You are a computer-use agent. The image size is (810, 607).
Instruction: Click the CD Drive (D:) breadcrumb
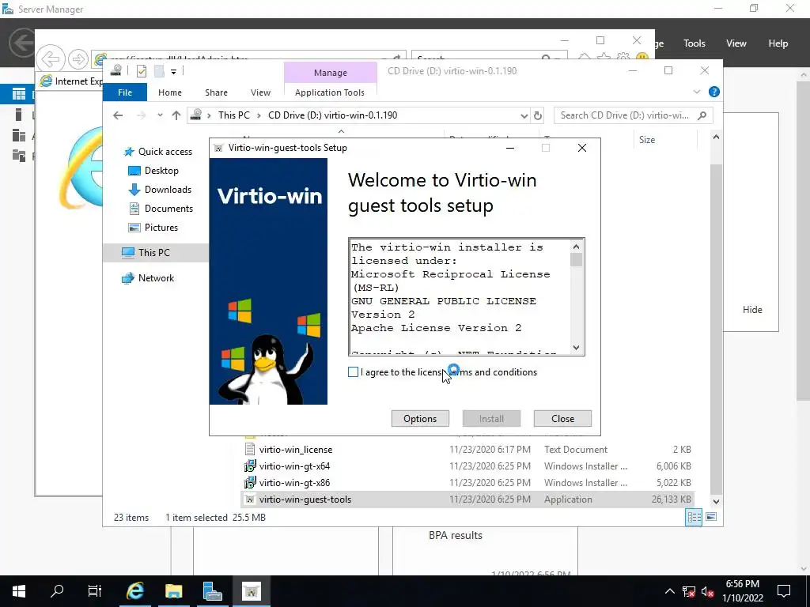[x=333, y=115]
